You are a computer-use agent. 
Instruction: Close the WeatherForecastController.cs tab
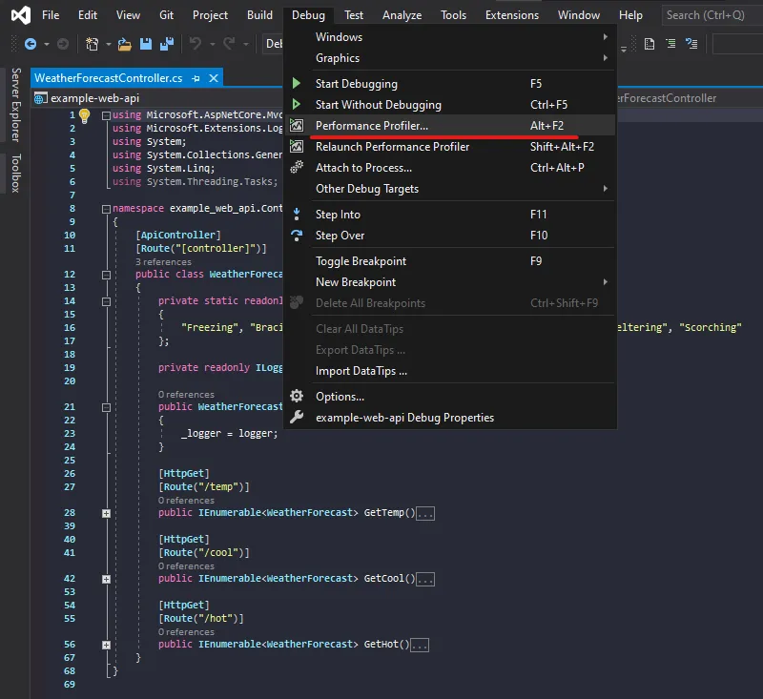pos(213,78)
